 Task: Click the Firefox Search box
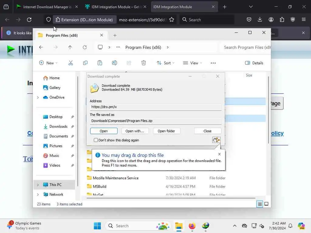click(207, 20)
